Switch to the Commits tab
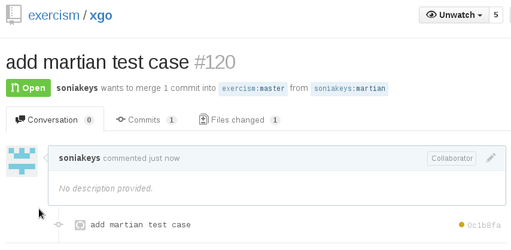The width and height of the screenshot is (511, 250). click(147, 120)
